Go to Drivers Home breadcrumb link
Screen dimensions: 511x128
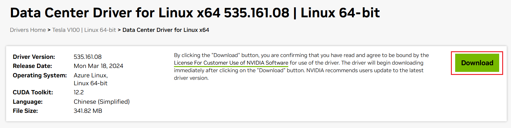coord(28,30)
